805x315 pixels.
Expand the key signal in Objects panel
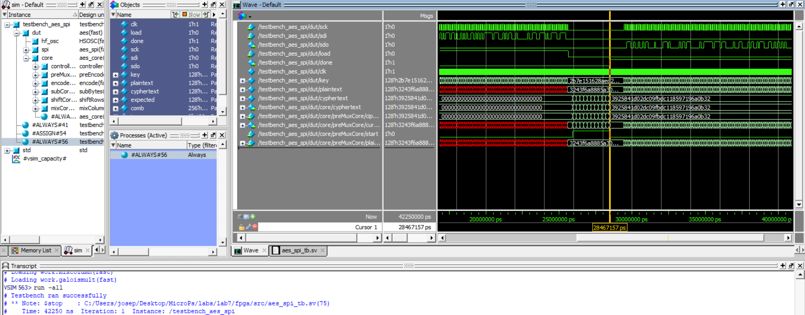coord(115,75)
